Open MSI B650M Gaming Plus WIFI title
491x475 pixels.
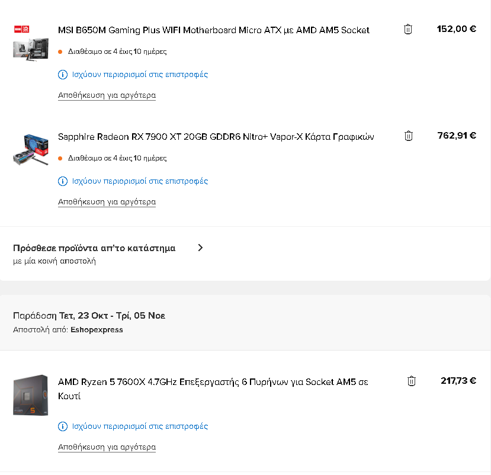(214, 30)
